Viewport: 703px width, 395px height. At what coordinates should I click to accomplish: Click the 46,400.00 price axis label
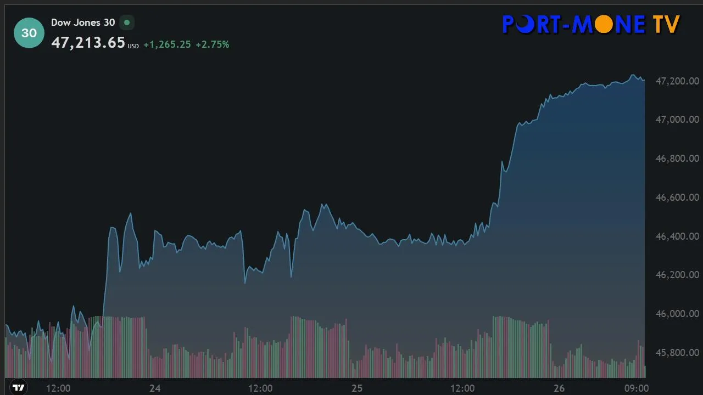(x=678, y=236)
